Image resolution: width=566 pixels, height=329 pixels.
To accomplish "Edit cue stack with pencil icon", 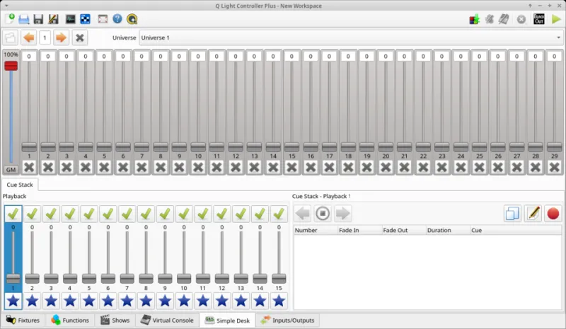I will click(x=533, y=213).
